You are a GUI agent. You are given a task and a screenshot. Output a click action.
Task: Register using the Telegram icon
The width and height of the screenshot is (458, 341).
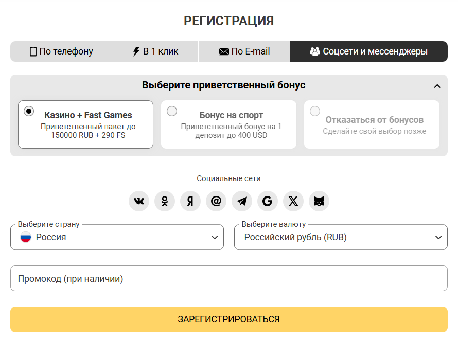(242, 201)
